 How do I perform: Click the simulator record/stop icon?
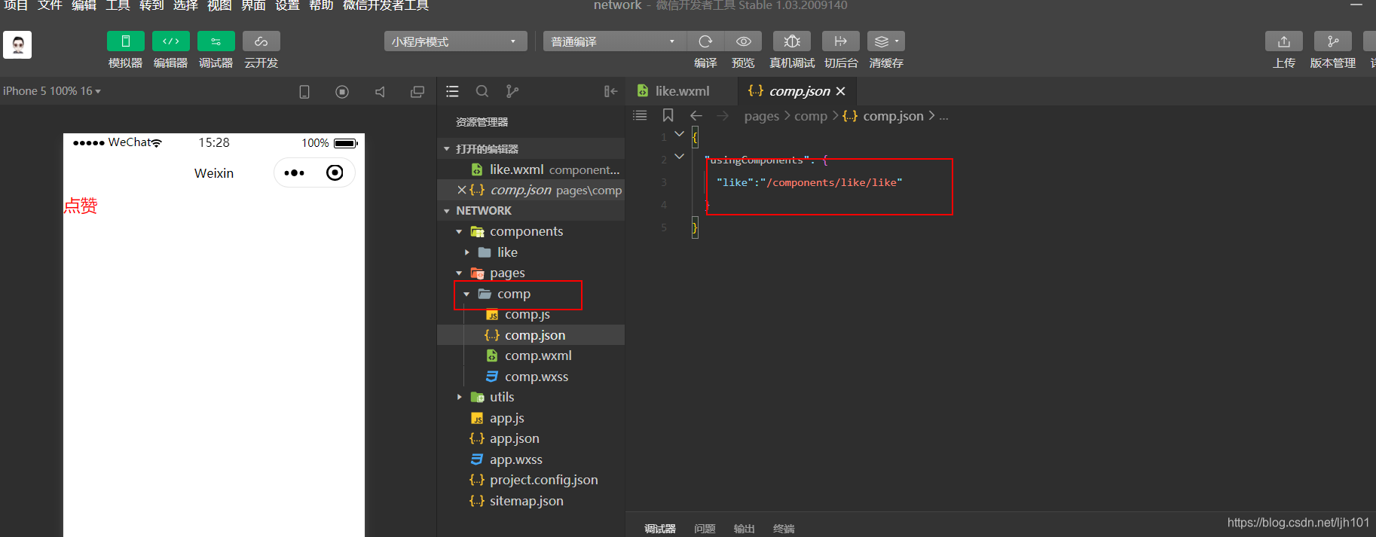pos(342,92)
